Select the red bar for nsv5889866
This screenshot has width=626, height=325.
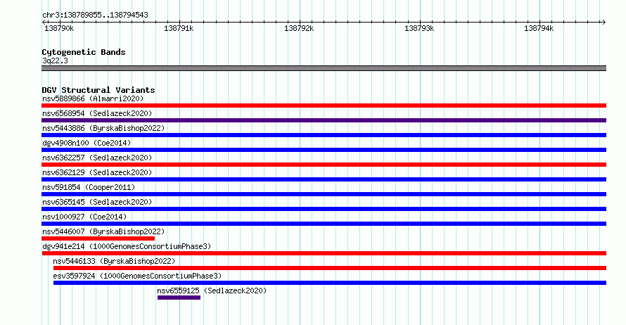(x=324, y=106)
